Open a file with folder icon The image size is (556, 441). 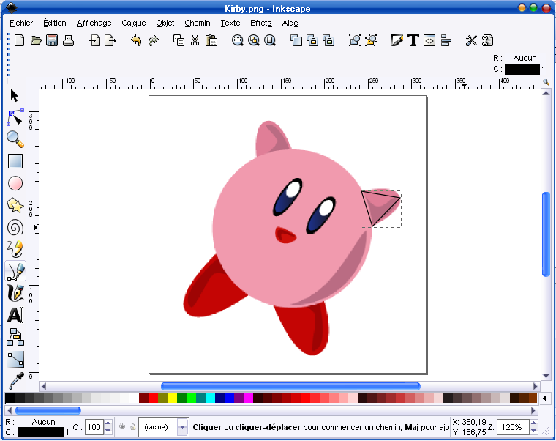(36, 40)
